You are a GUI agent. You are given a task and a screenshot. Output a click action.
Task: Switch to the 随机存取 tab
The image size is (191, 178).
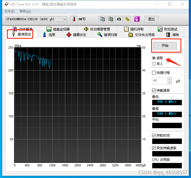[134, 29]
